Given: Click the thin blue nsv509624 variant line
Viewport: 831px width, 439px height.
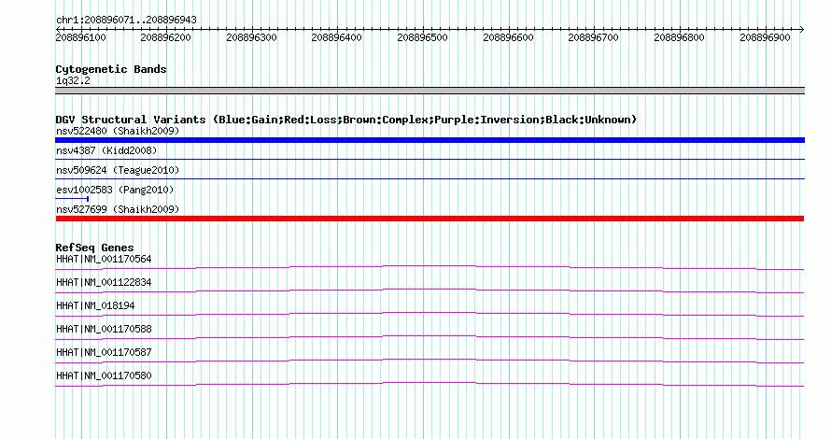Looking at the screenshot, I should [x=430, y=178].
